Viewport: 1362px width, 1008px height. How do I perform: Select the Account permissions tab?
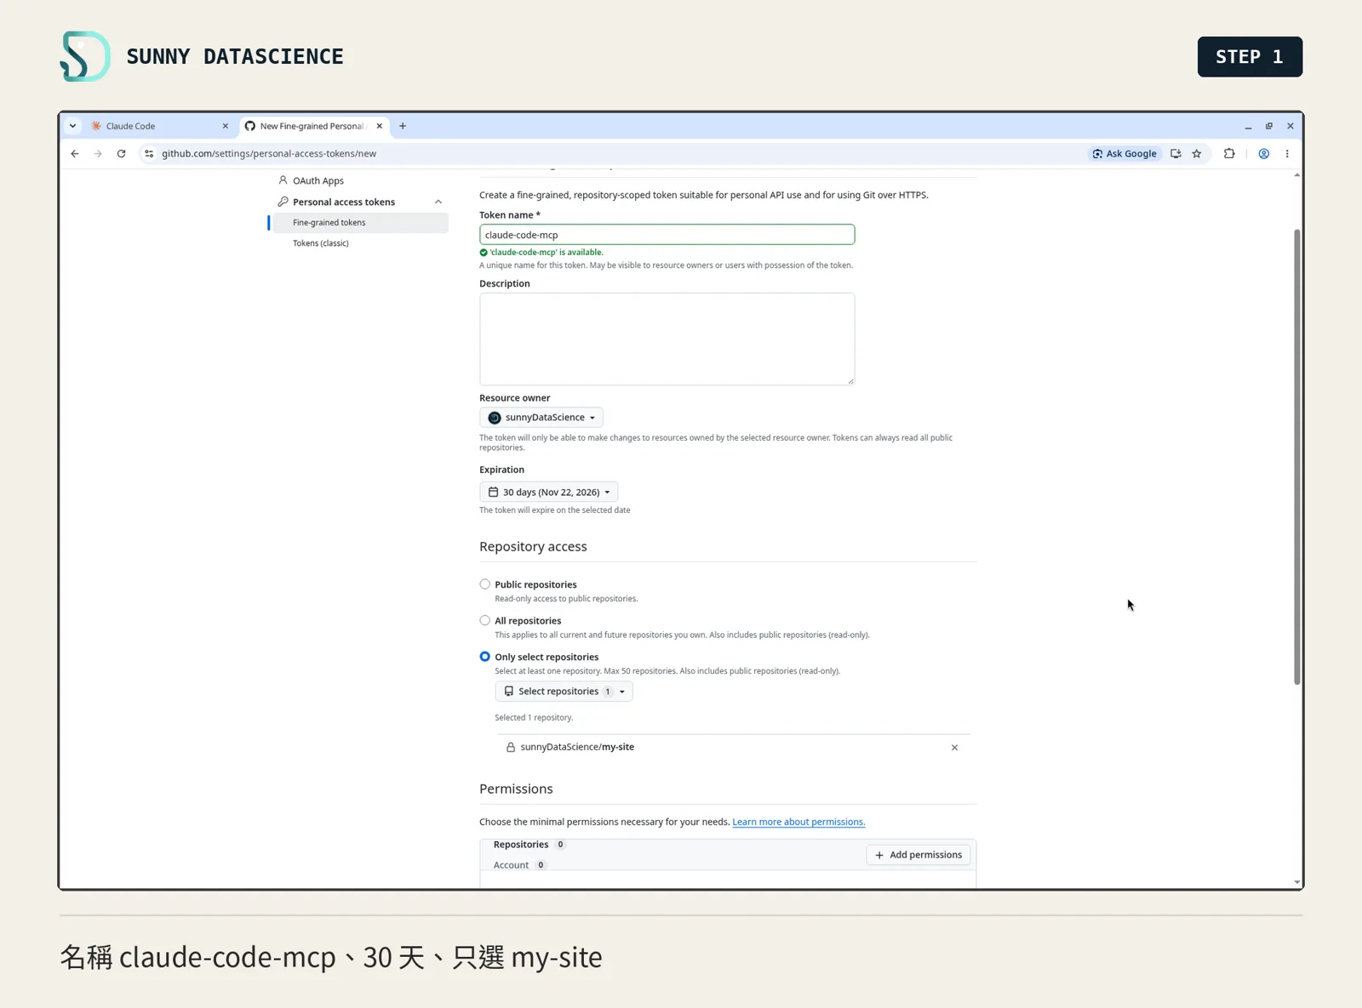click(519, 865)
